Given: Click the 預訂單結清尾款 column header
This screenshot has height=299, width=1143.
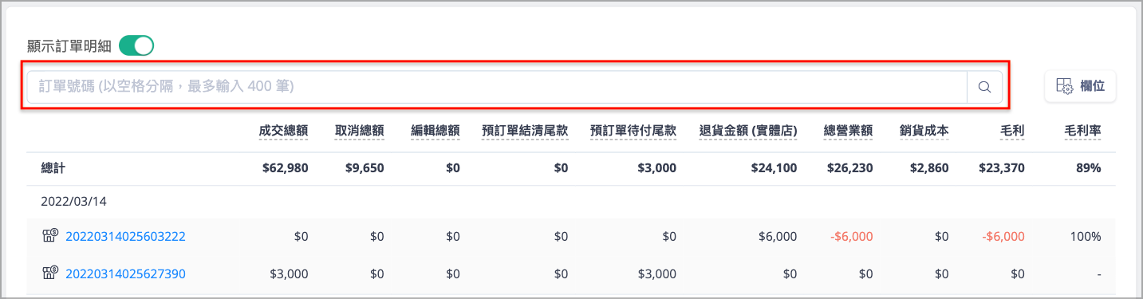Looking at the screenshot, I should click(525, 131).
